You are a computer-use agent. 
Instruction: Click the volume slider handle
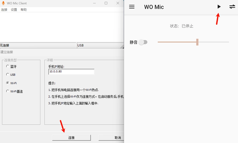coord(197,42)
